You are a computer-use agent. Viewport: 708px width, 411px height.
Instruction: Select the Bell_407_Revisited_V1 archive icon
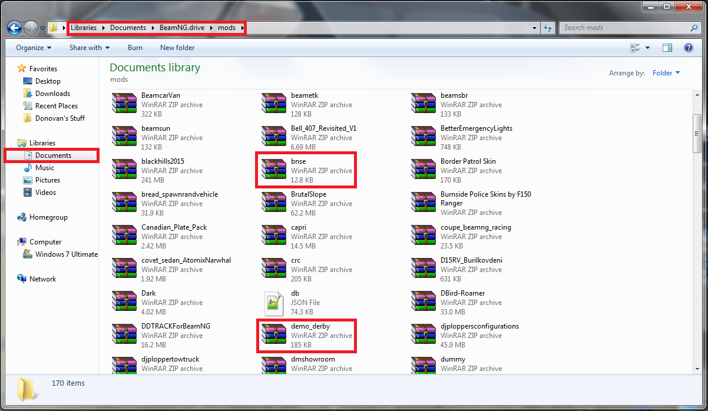274,136
